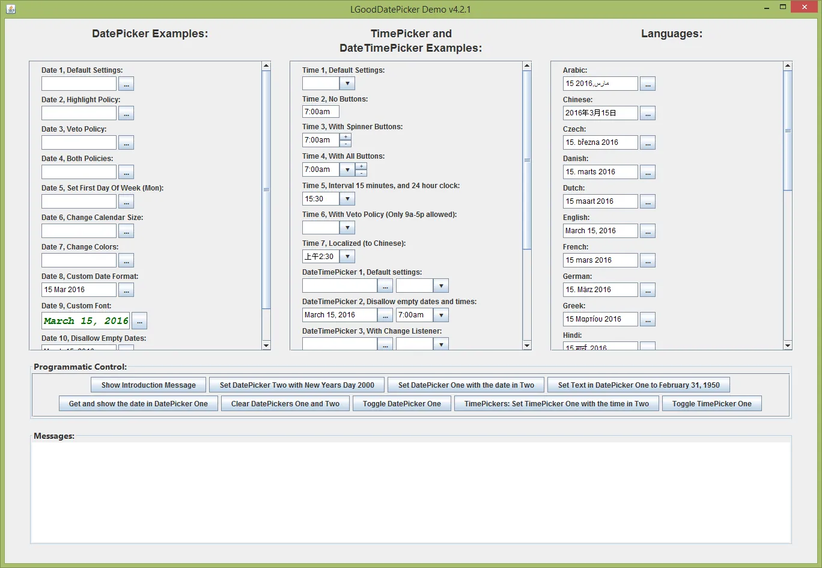Open the Greek date picker calendar button
This screenshot has width=822, height=568.
[648, 319]
